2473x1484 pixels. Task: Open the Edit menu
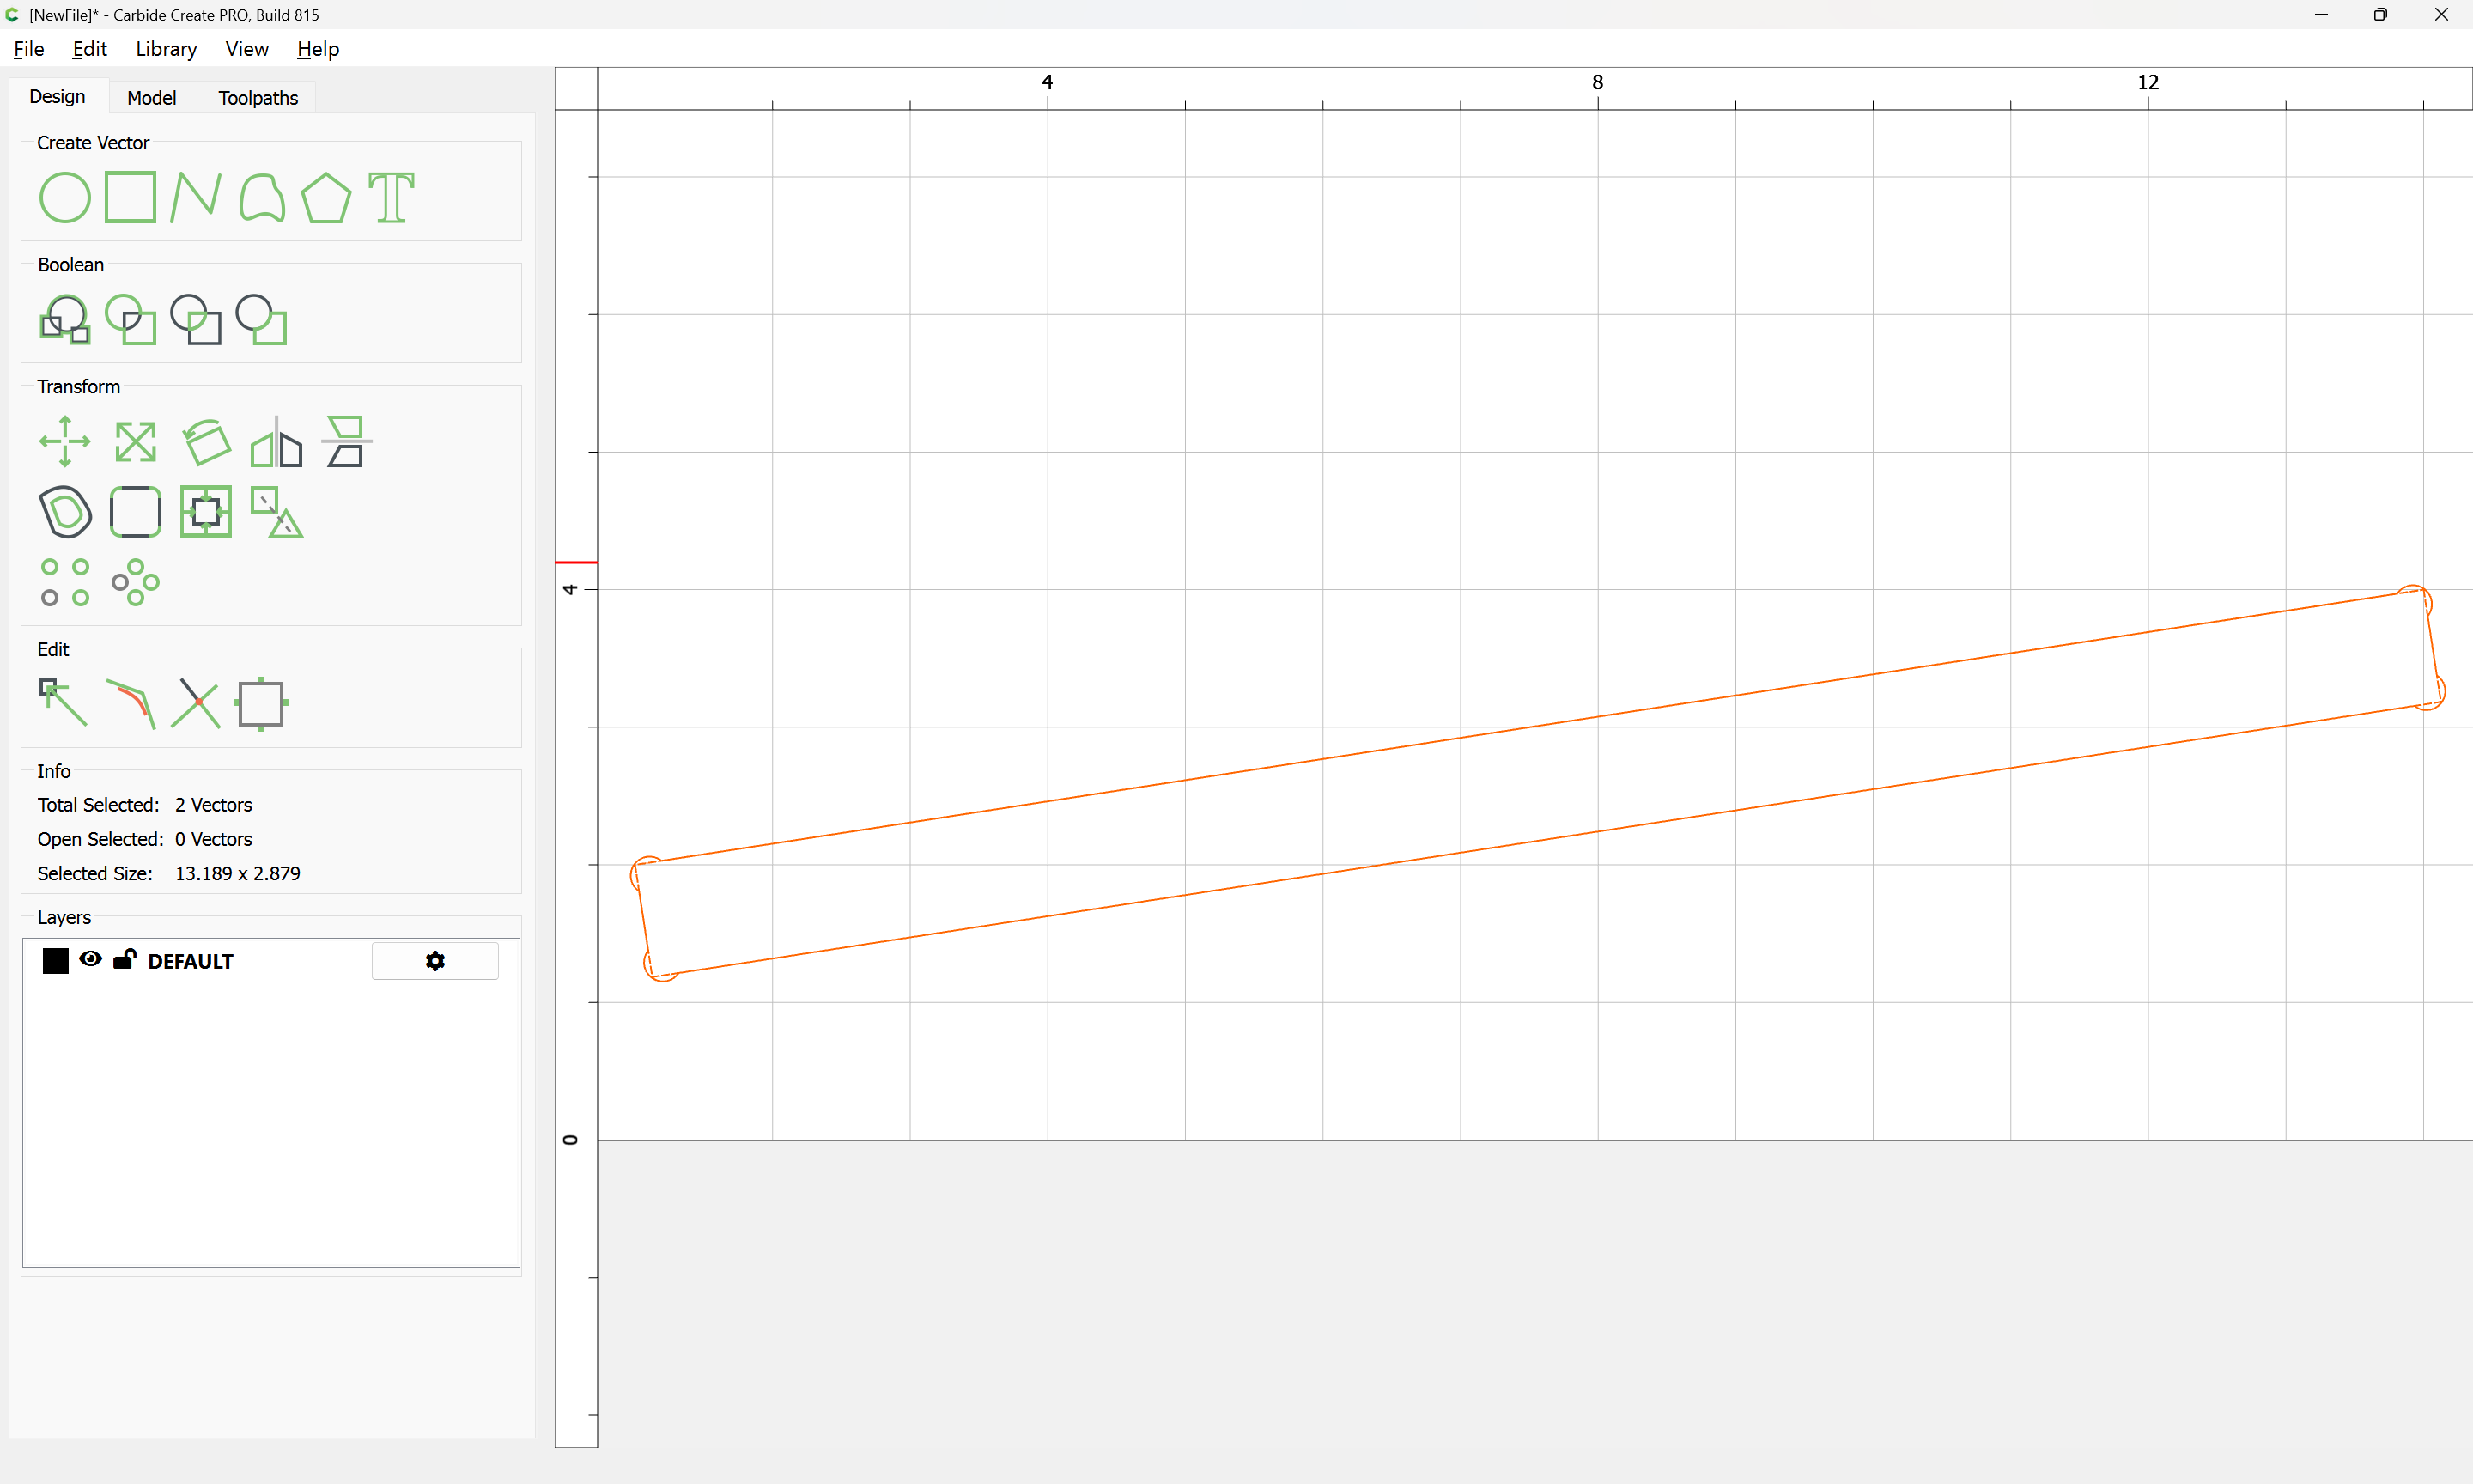[x=90, y=49]
